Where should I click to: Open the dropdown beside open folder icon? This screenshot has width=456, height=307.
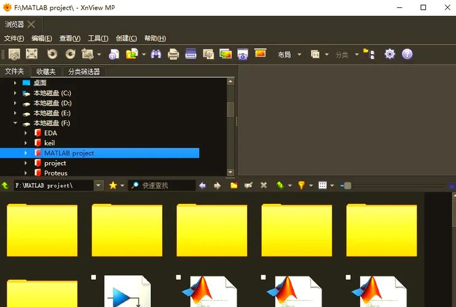(144, 54)
